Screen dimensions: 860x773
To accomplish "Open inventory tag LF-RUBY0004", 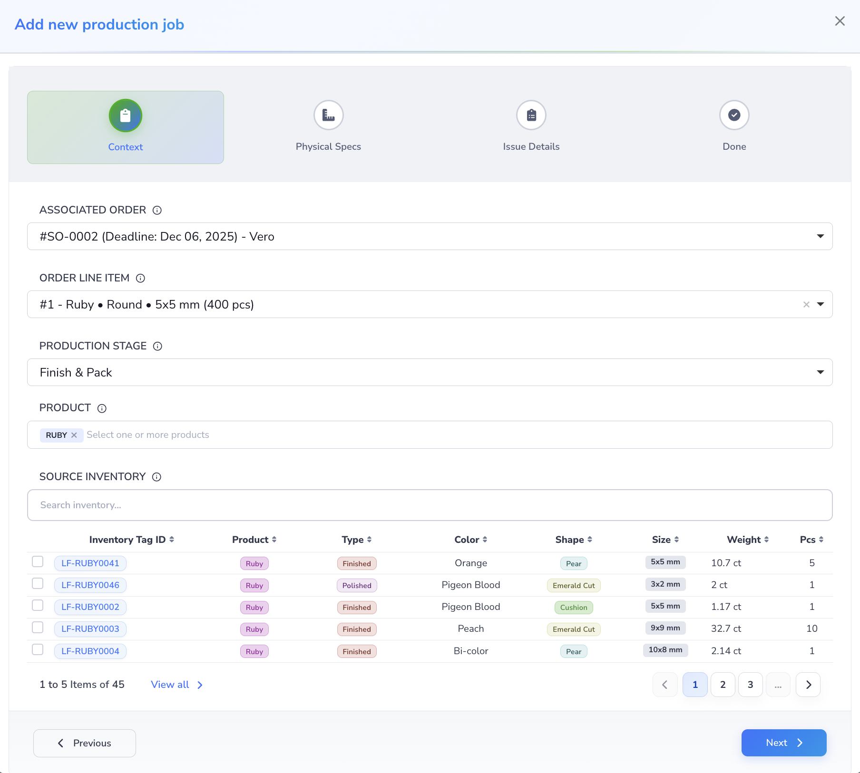I will [90, 651].
